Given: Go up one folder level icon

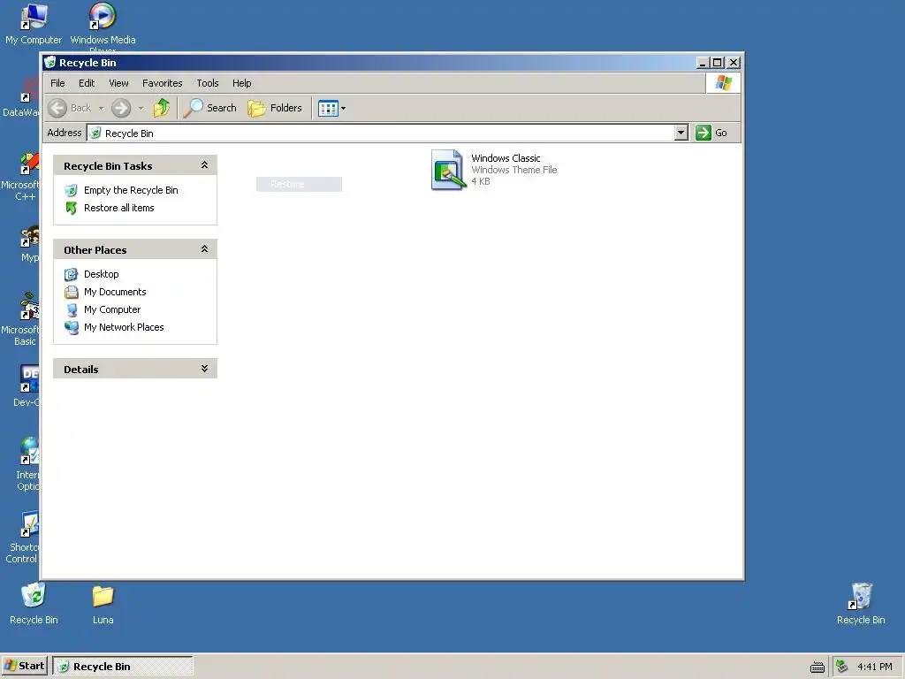Looking at the screenshot, I should click(162, 108).
